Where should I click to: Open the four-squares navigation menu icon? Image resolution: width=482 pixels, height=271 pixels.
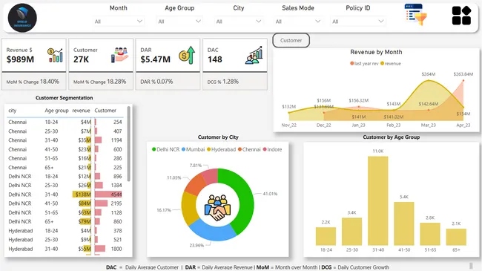(x=461, y=16)
